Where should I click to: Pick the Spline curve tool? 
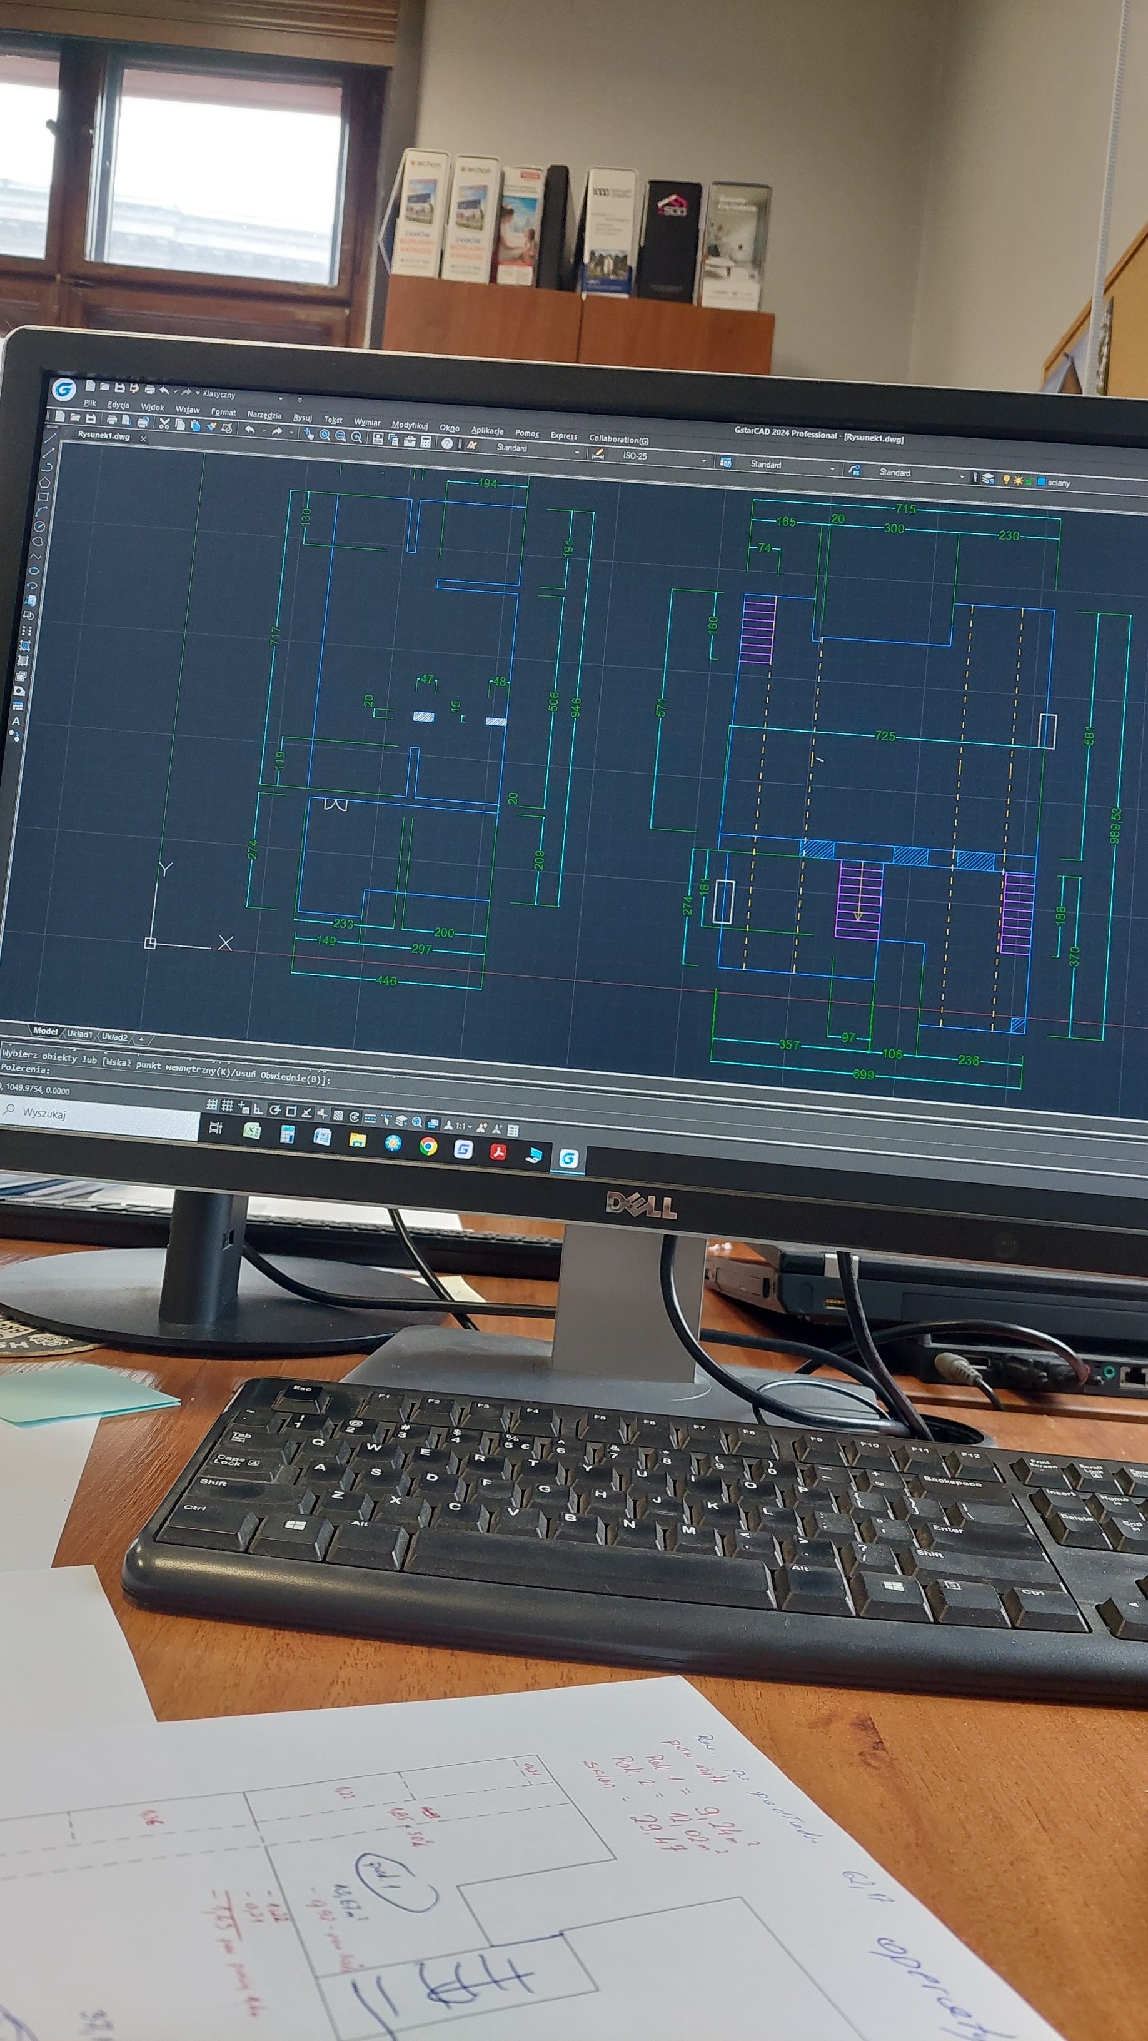[36, 555]
